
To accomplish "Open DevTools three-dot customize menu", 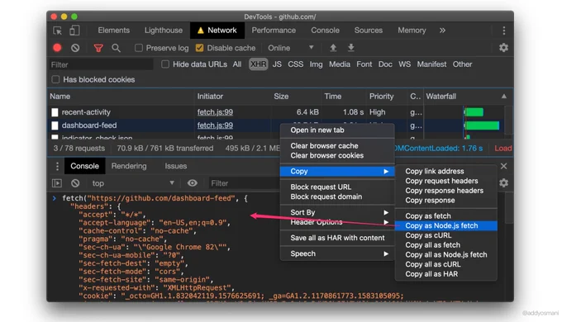I will (x=503, y=31).
